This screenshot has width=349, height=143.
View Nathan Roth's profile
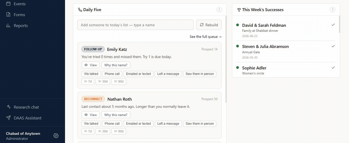(91, 115)
